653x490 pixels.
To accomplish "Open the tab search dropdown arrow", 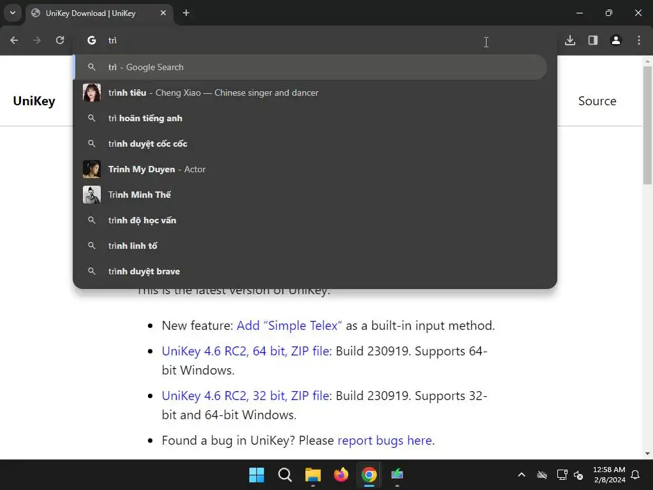I will [13, 13].
